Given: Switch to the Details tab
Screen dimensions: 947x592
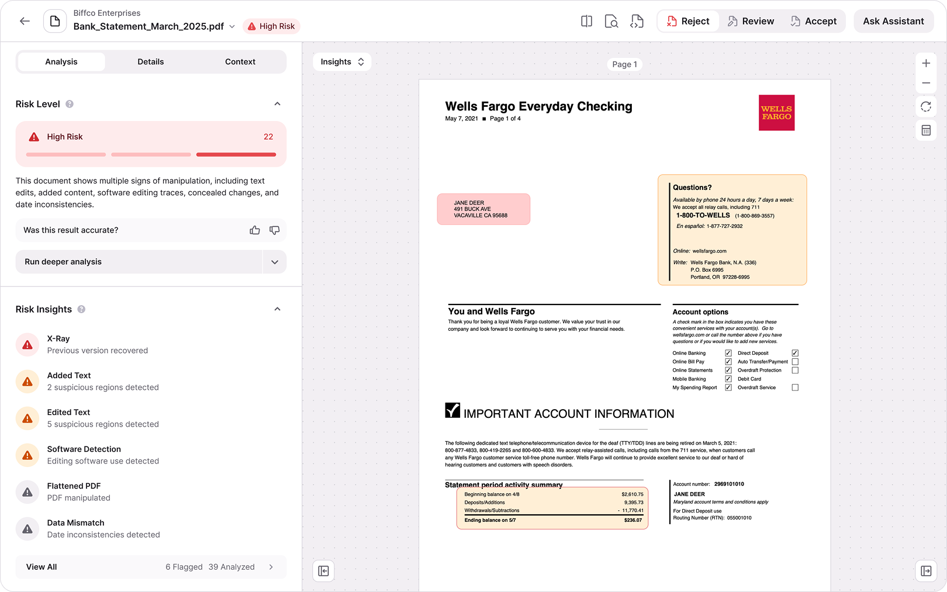Looking at the screenshot, I should [x=151, y=62].
